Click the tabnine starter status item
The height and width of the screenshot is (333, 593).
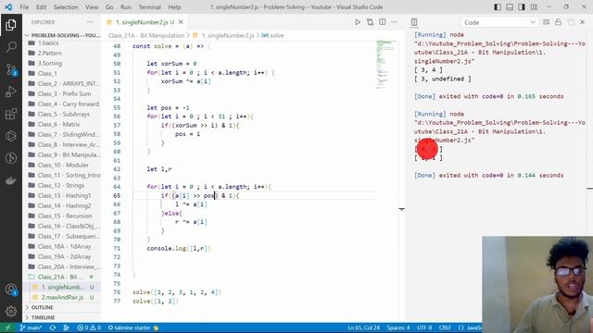[x=133, y=327]
